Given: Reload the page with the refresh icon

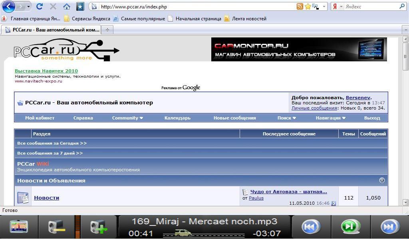Looking at the screenshot, I should 39,6.
